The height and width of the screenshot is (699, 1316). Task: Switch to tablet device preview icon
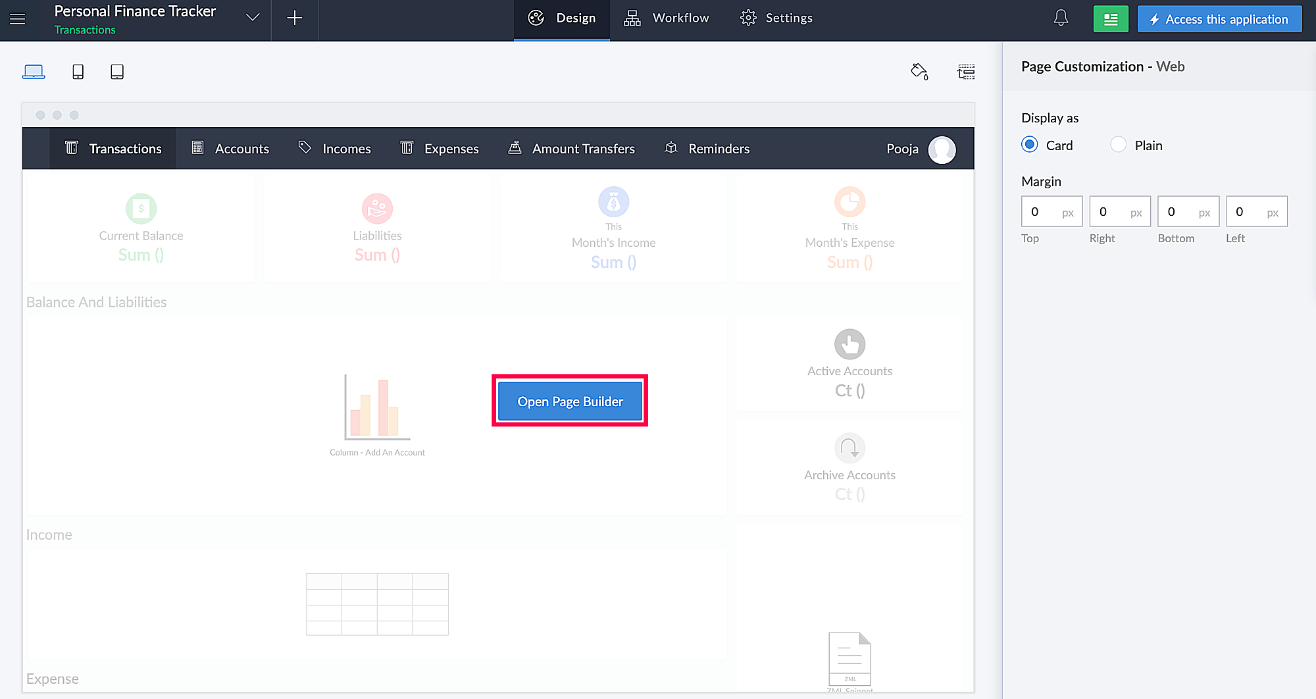(117, 72)
